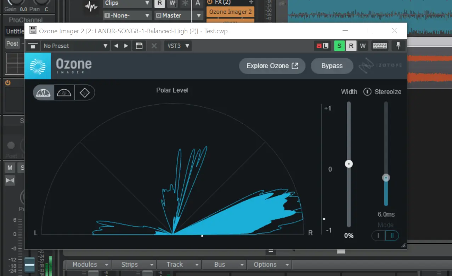Select Stereoize mode II
This screenshot has width=452, height=276.
[x=392, y=236]
